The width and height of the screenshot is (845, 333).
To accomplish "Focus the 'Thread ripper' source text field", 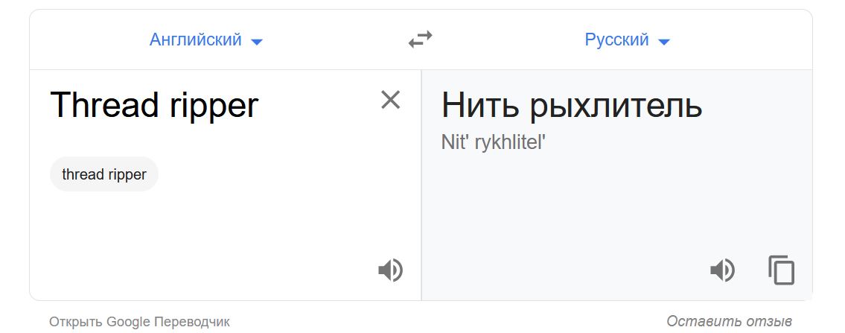I will [x=208, y=106].
